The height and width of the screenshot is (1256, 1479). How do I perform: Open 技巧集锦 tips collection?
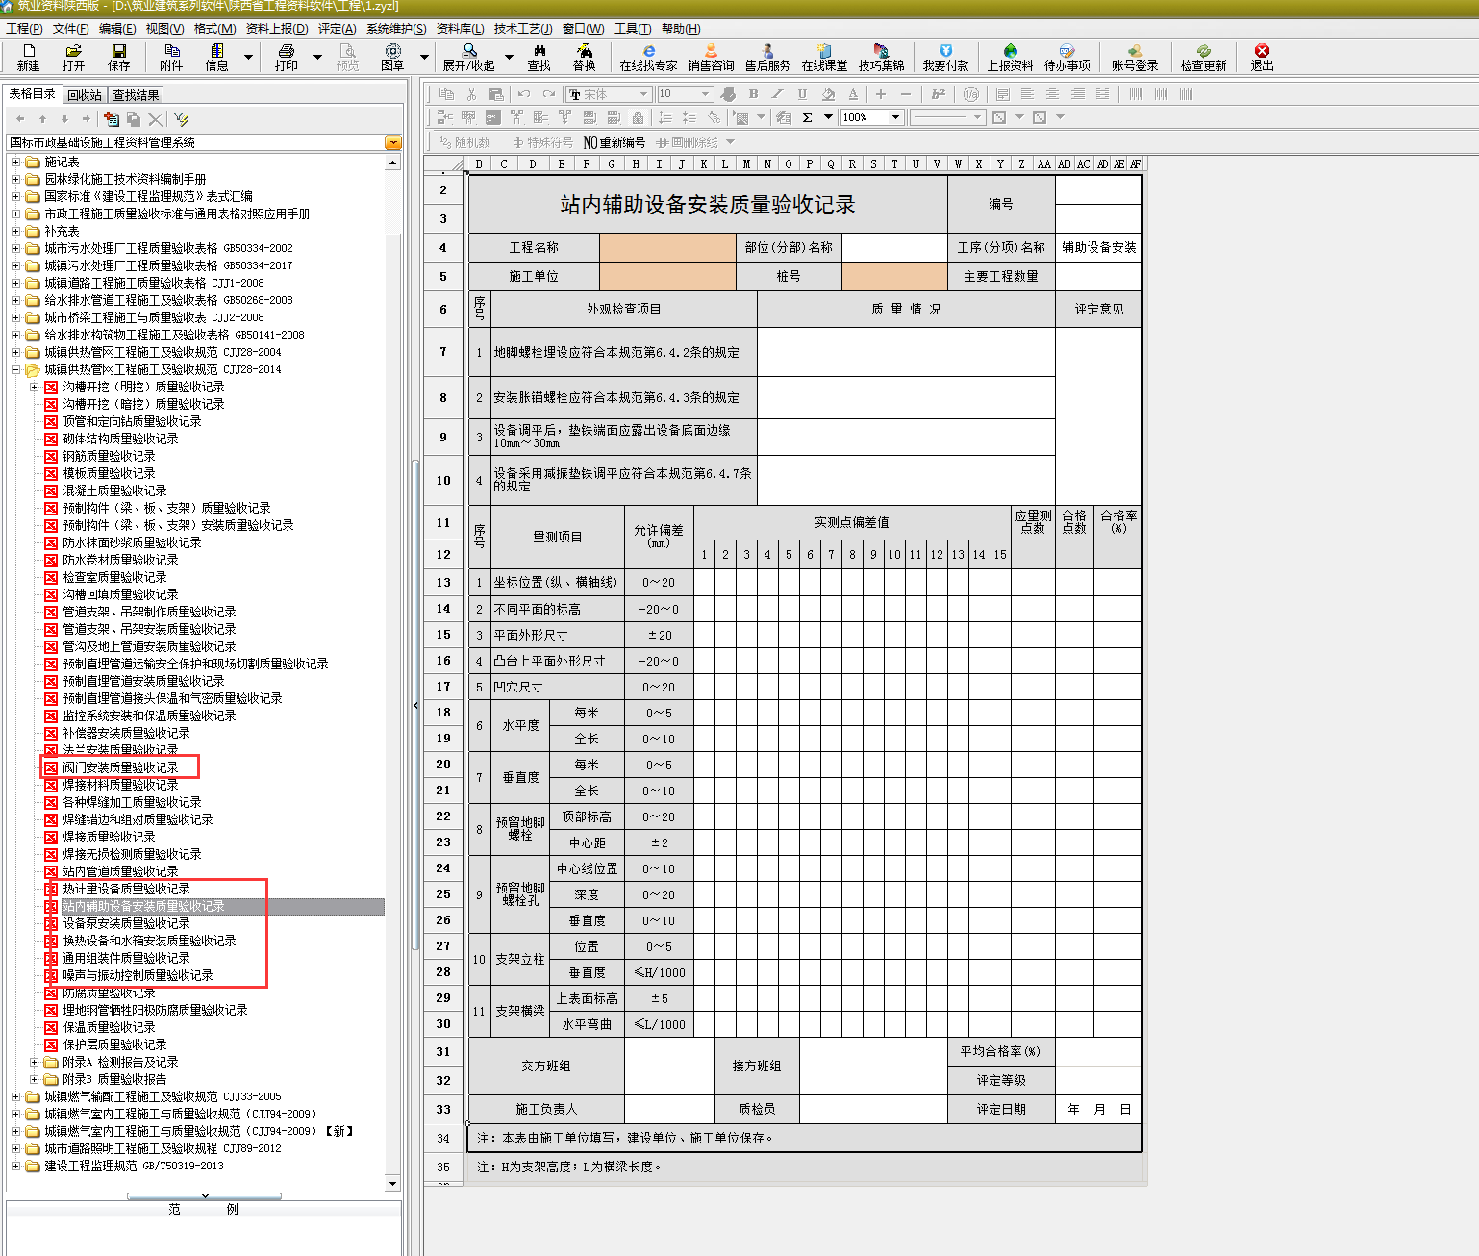click(881, 57)
